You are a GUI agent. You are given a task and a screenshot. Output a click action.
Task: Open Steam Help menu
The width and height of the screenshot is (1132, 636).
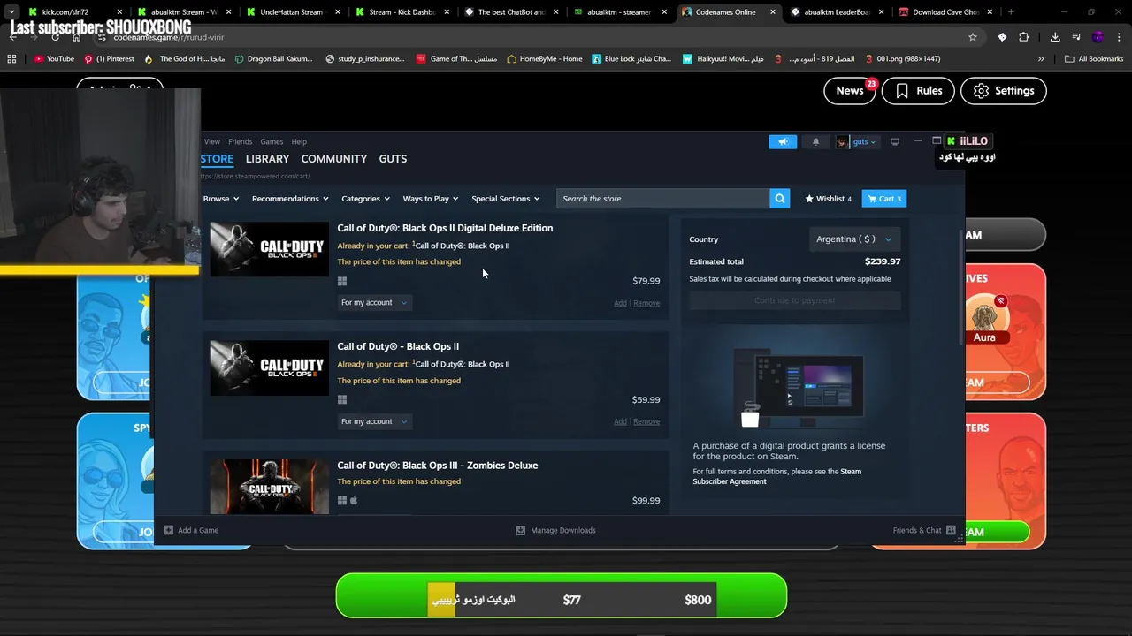point(299,141)
